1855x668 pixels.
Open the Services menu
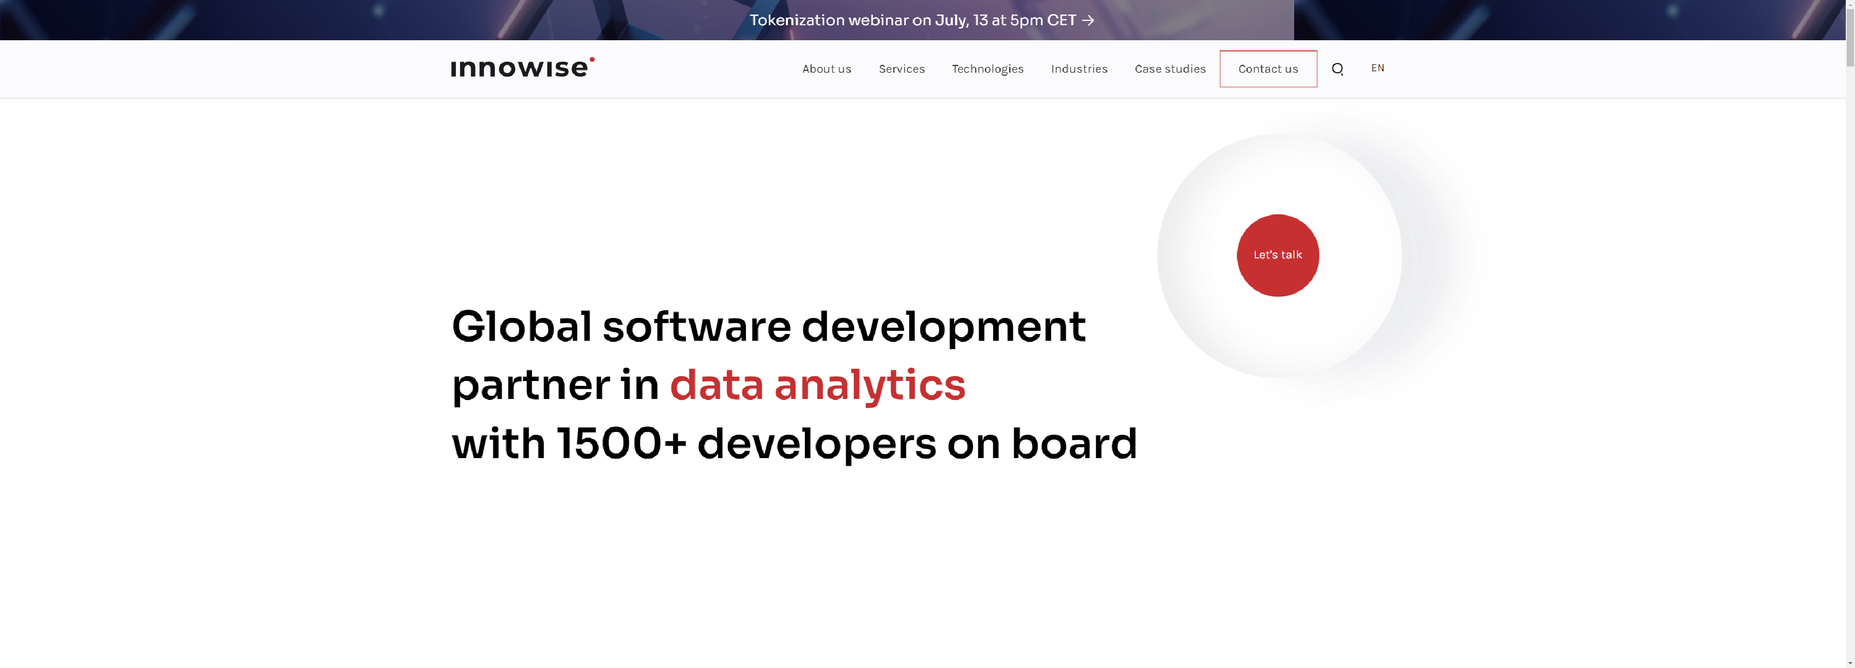point(902,69)
